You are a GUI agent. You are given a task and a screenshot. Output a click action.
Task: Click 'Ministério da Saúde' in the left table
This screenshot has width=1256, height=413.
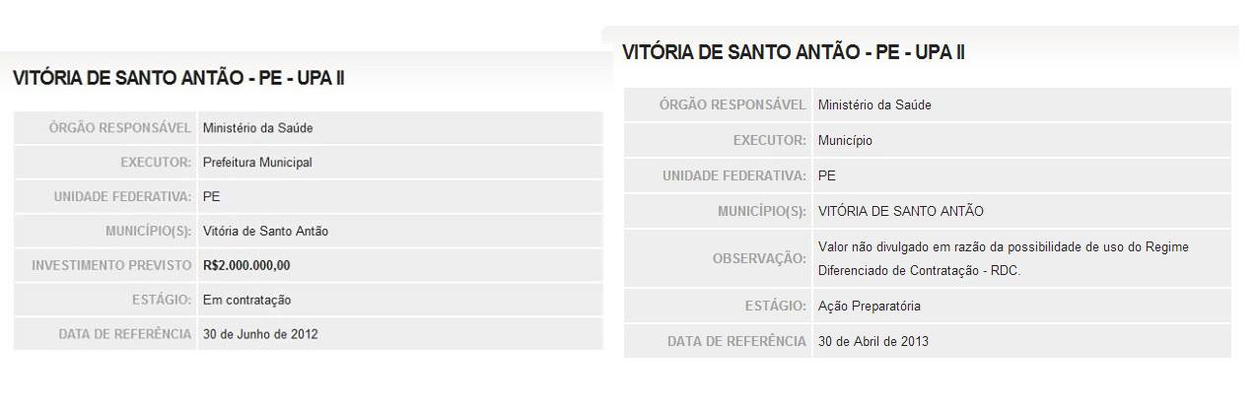(x=257, y=128)
